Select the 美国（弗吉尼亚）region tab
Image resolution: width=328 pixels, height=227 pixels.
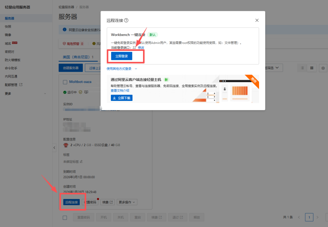[x=78, y=57]
